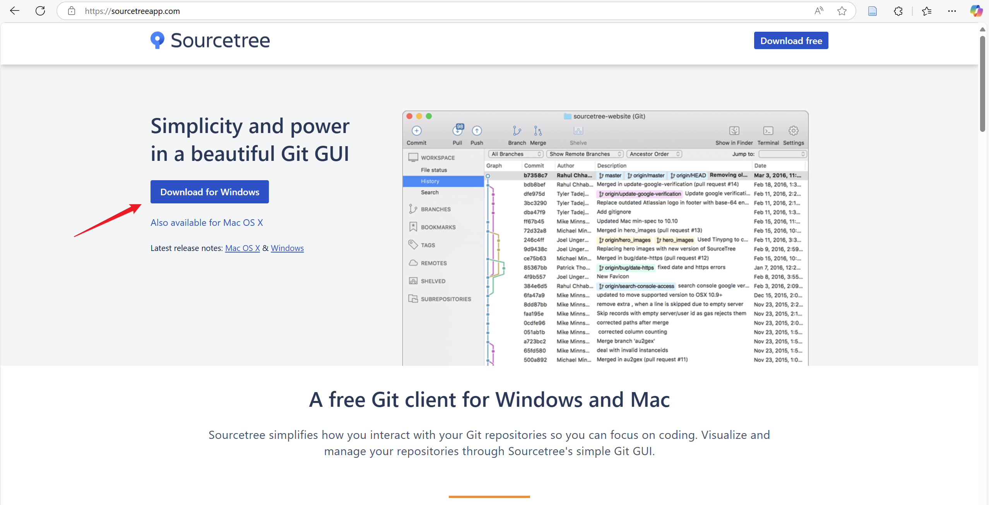The image size is (989, 505).
Task: Click the page vertical scrollbar thumb
Action: pos(982,84)
